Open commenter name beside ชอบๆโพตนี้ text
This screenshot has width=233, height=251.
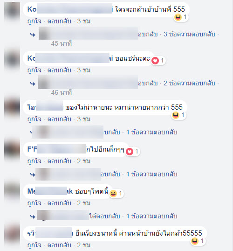50,191
